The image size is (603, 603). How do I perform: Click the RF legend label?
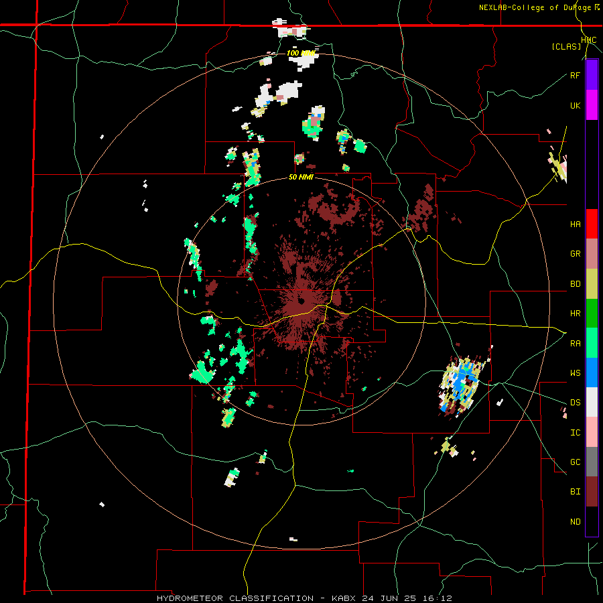(575, 76)
